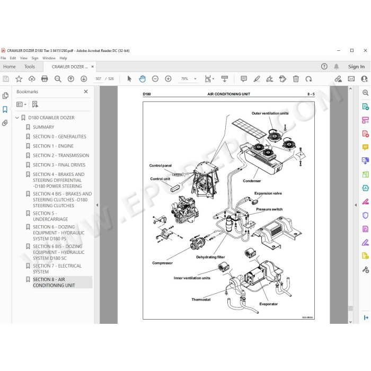
Task: Open fit page options tool
Action: [209, 79]
